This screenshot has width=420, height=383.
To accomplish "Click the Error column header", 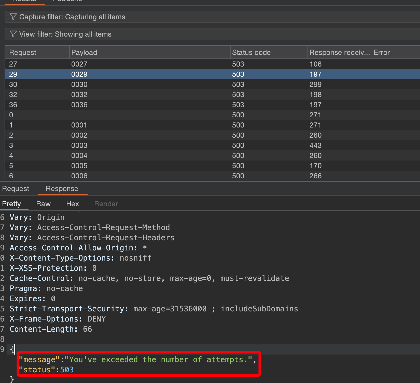I will click(x=382, y=53).
